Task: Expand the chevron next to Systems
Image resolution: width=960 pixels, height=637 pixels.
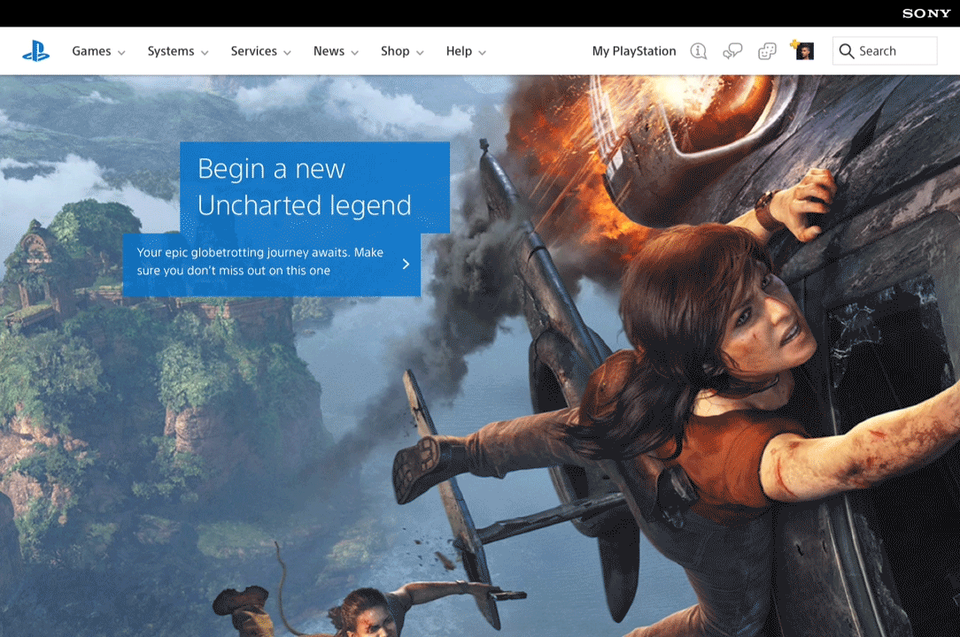Action: (x=205, y=53)
